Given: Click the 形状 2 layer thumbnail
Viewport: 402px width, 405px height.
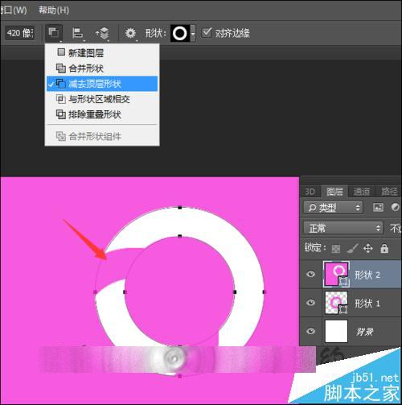Looking at the screenshot, I should (x=336, y=274).
